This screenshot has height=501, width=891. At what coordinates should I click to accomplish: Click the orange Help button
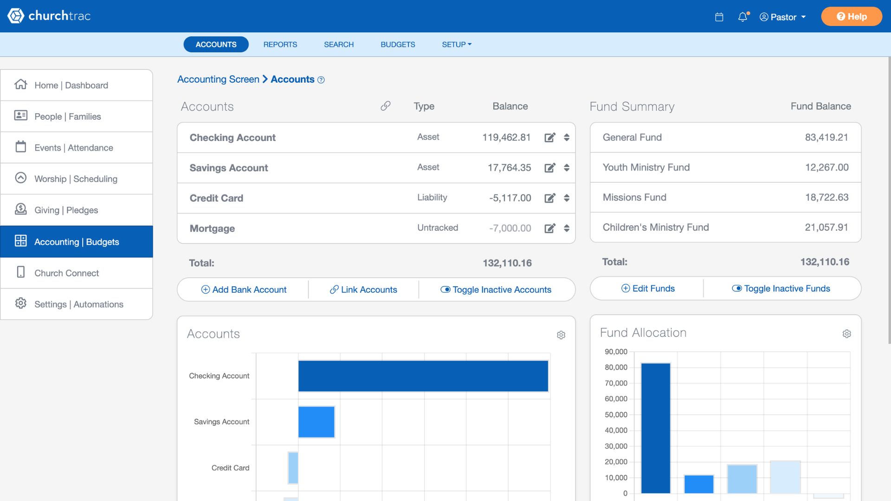click(x=851, y=16)
